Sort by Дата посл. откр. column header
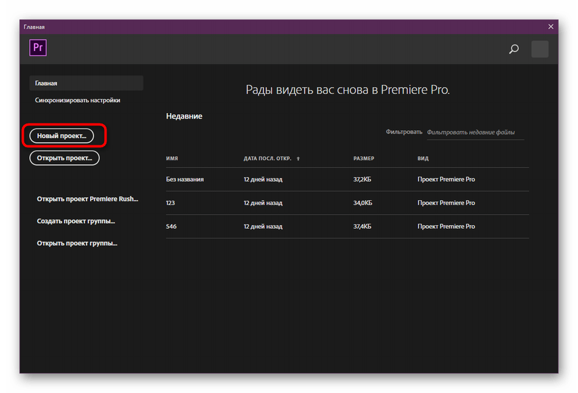Image resolution: width=578 pixels, height=393 pixels. tap(267, 159)
